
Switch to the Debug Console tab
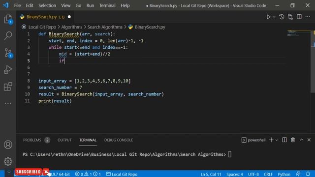point(119,140)
